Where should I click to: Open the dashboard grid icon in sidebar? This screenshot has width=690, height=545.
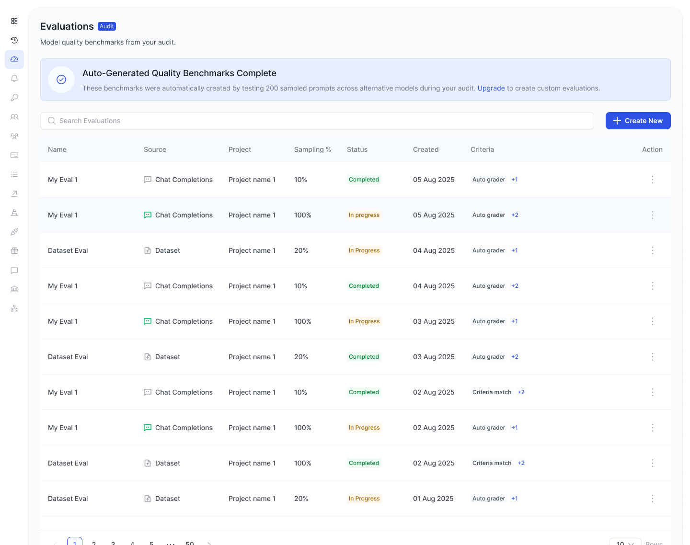coord(14,21)
